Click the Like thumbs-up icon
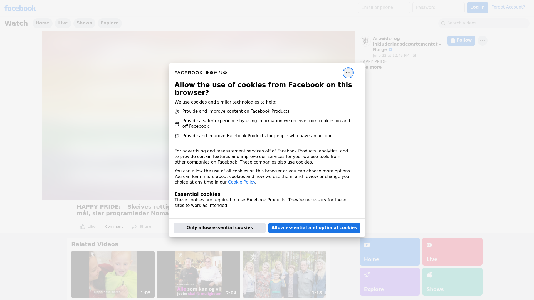This screenshot has width=534, height=300. tap(83, 227)
